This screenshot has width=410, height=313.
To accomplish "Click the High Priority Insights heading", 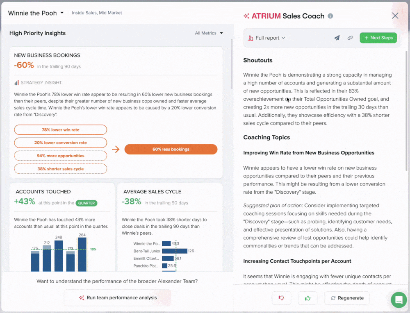I will point(37,33).
